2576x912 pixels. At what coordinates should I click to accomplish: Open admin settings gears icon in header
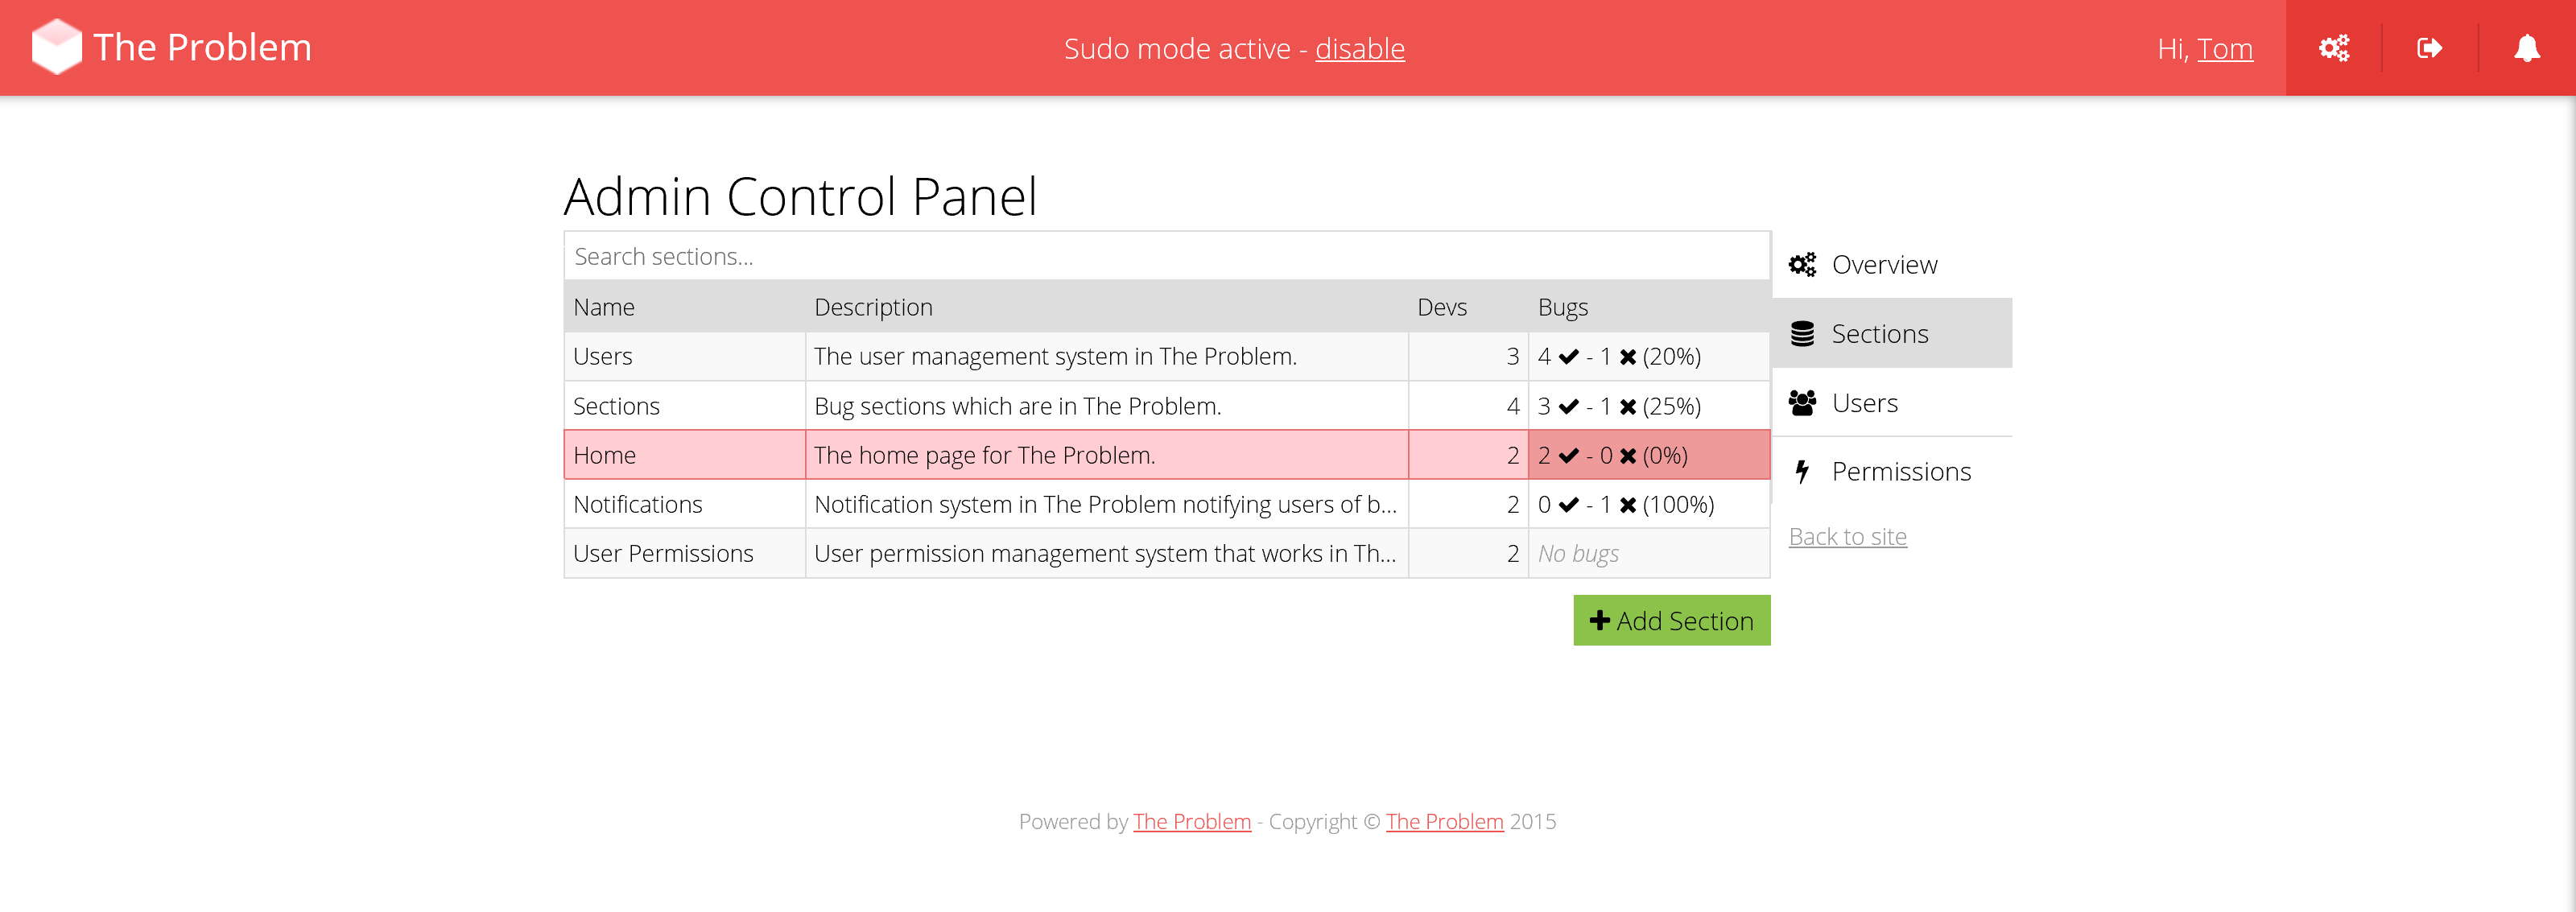tap(2334, 48)
